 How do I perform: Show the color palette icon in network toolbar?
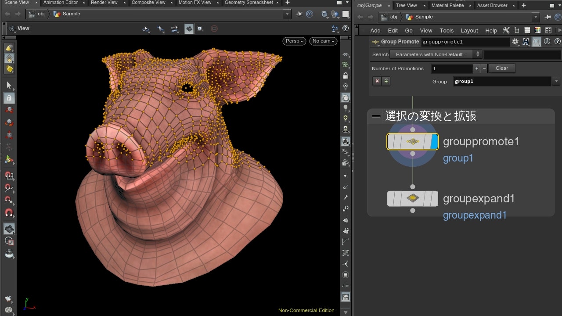(x=537, y=30)
